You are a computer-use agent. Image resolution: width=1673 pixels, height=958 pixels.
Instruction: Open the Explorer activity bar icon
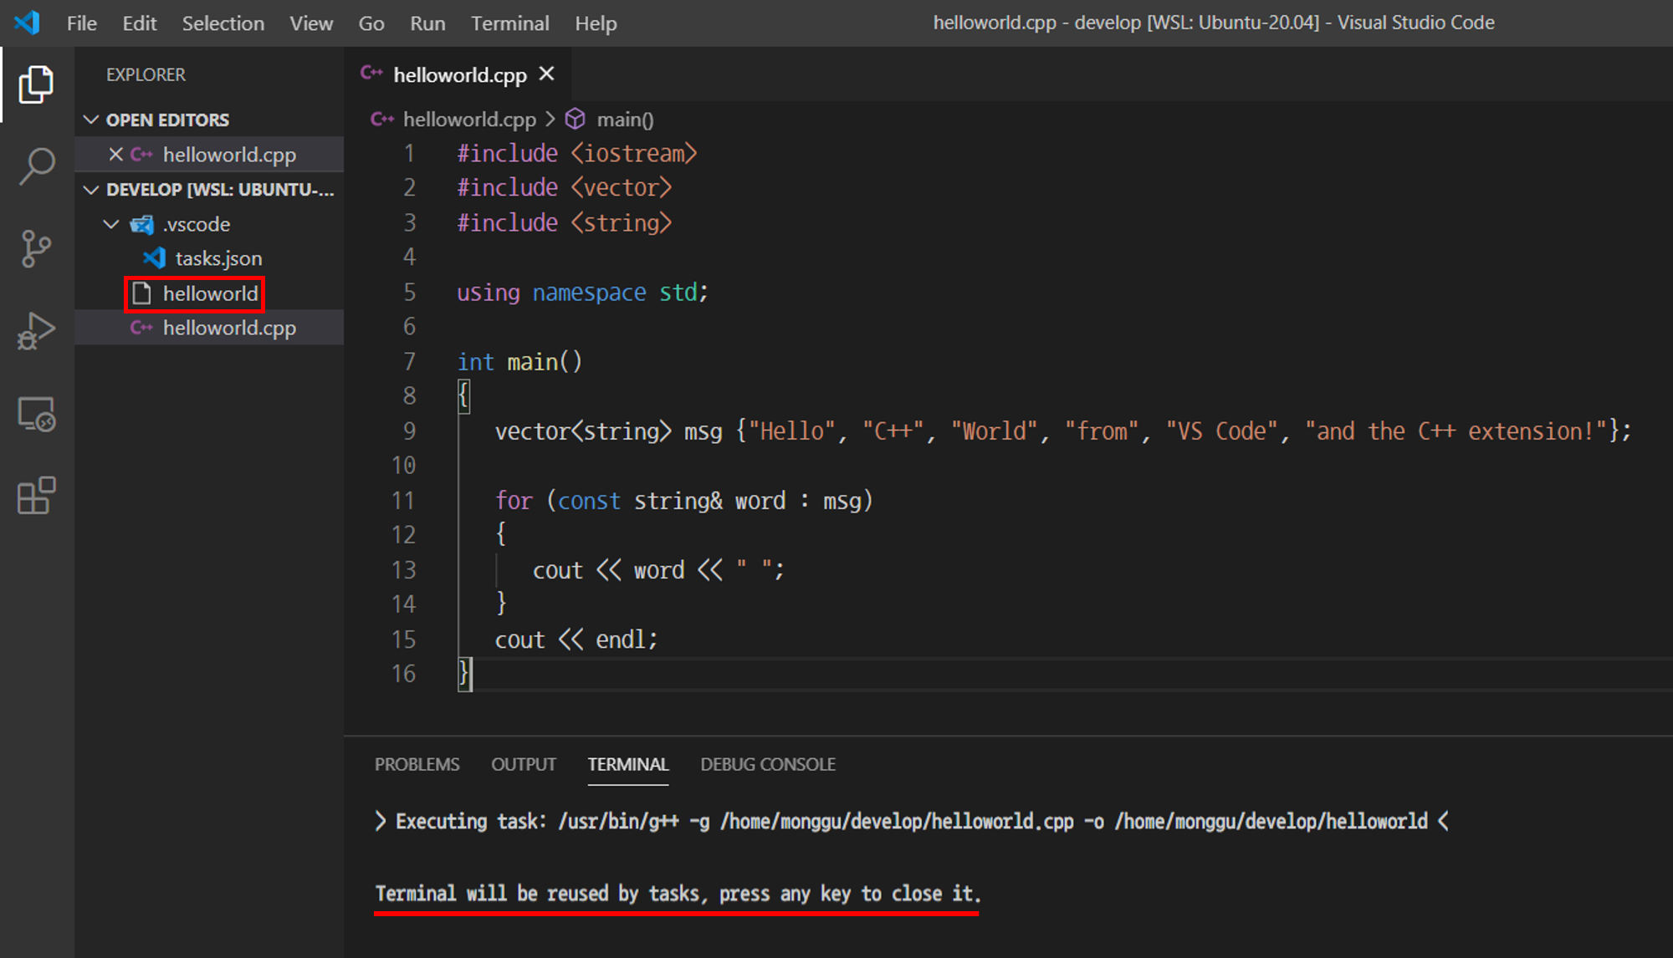(x=36, y=84)
